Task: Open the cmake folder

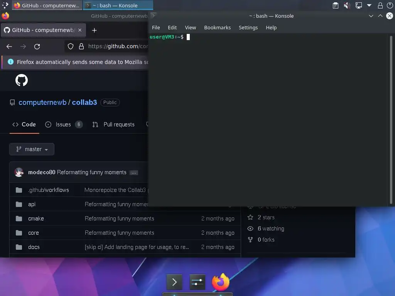Action: (x=36, y=219)
